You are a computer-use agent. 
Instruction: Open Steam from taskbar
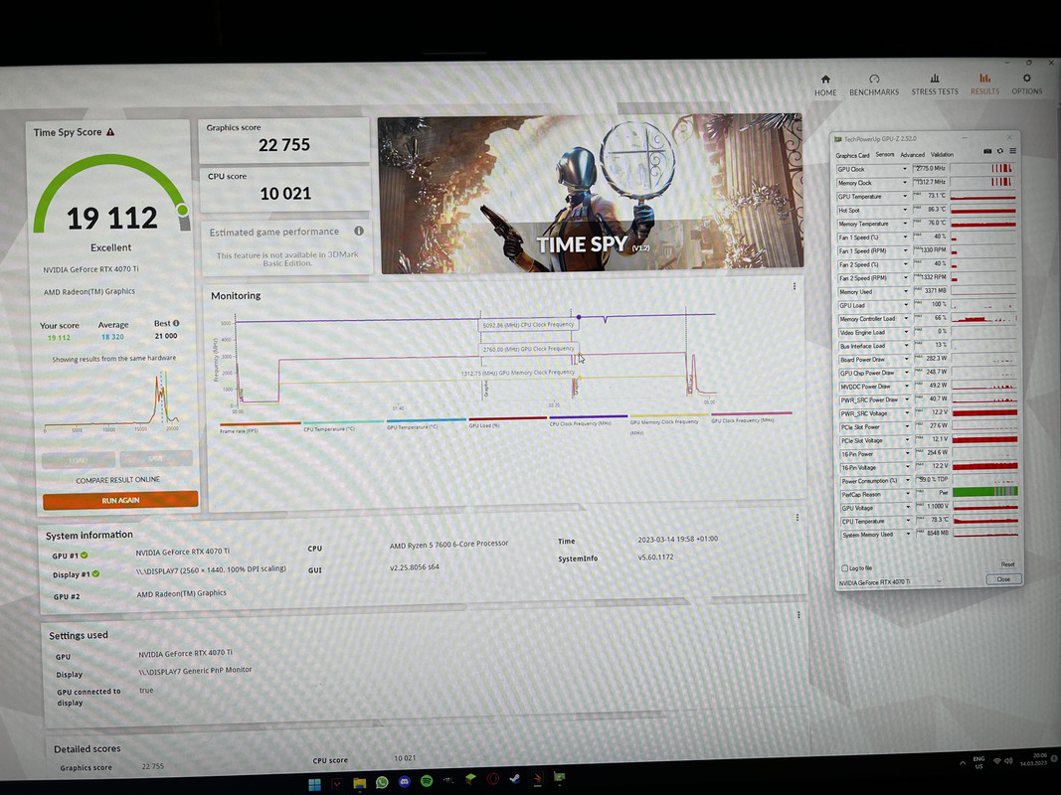tap(514, 779)
